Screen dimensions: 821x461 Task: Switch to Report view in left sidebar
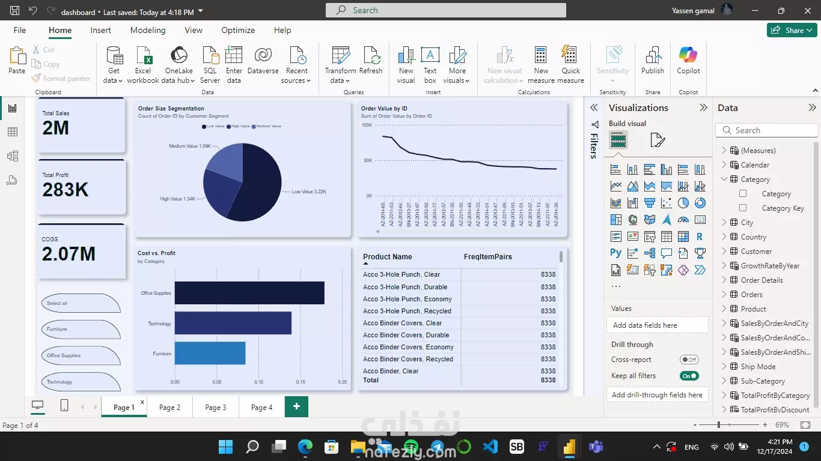click(x=13, y=108)
